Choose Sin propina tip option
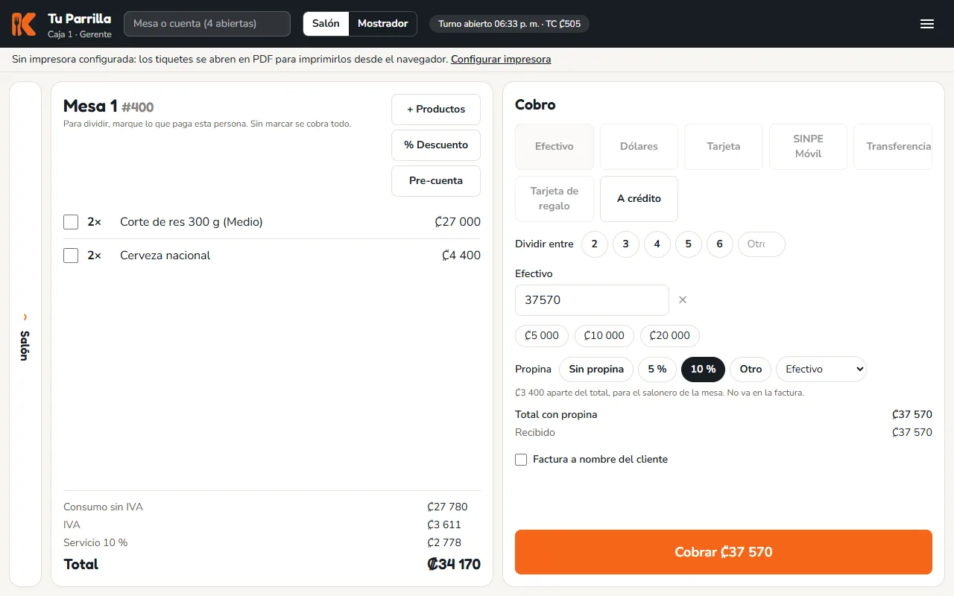This screenshot has width=954, height=596. pyautogui.click(x=596, y=369)
